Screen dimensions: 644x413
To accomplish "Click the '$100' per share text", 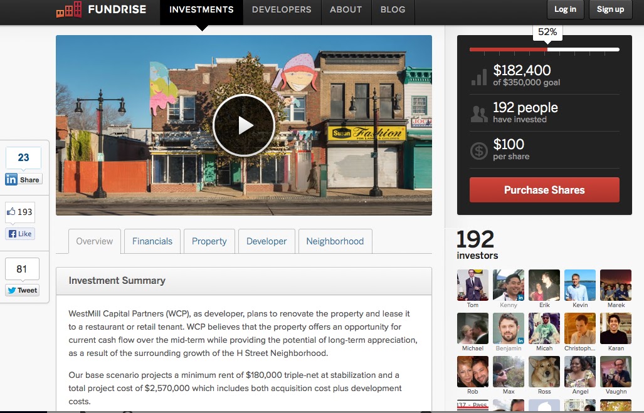I will point(509,144).
